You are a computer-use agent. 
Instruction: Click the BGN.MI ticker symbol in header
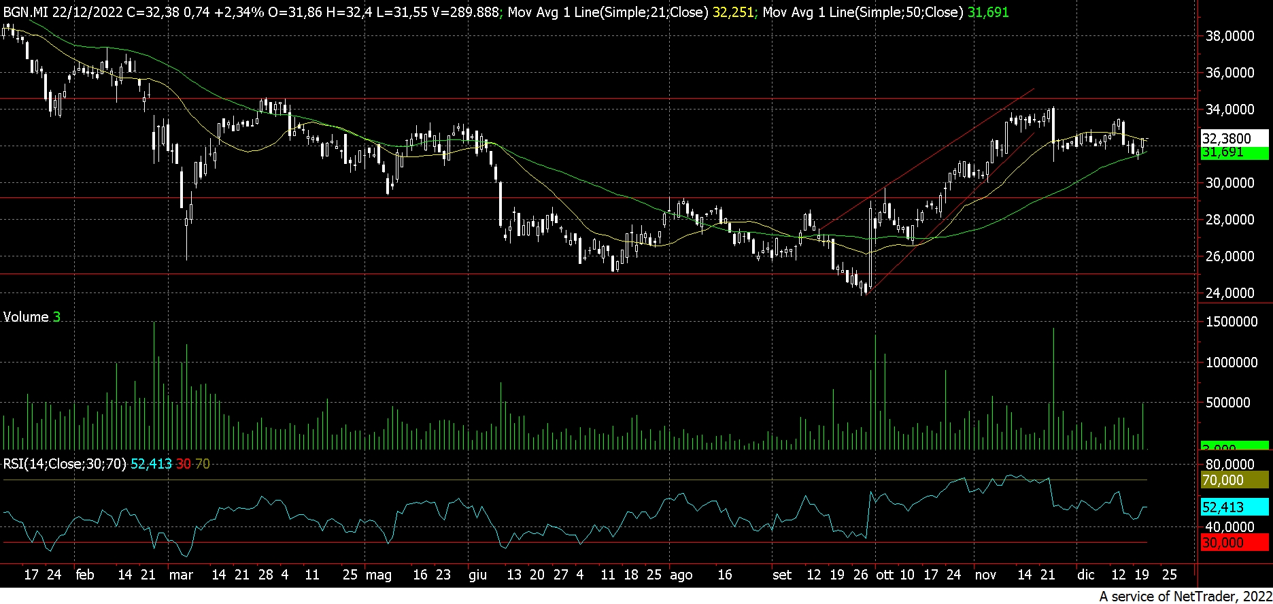tap(25, 12)
